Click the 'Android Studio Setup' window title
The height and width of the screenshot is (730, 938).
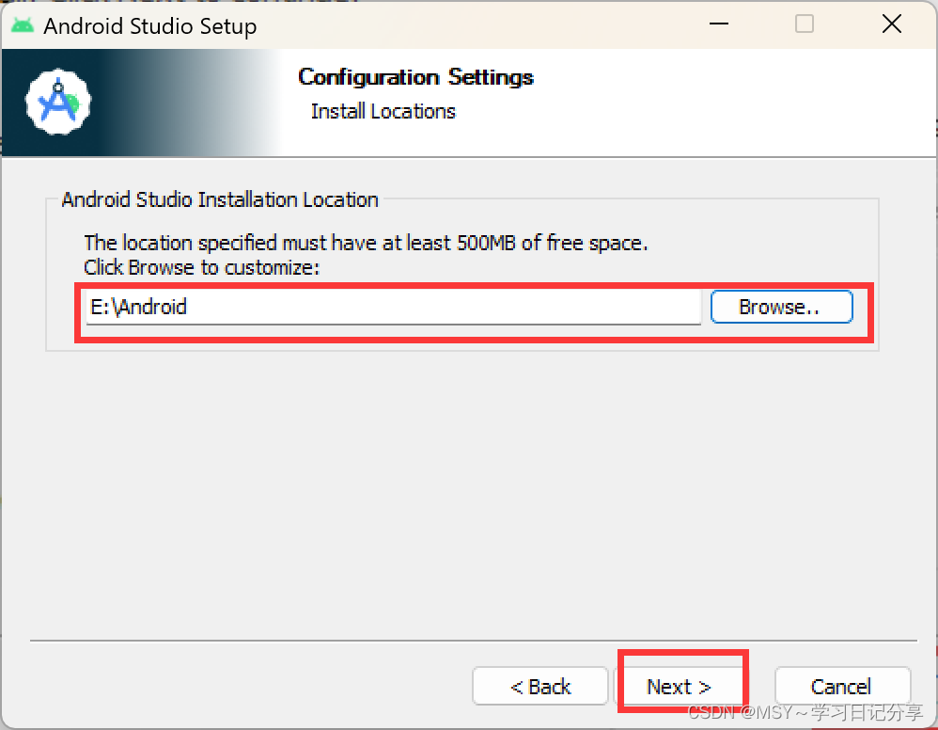click(x=150, y=26)
